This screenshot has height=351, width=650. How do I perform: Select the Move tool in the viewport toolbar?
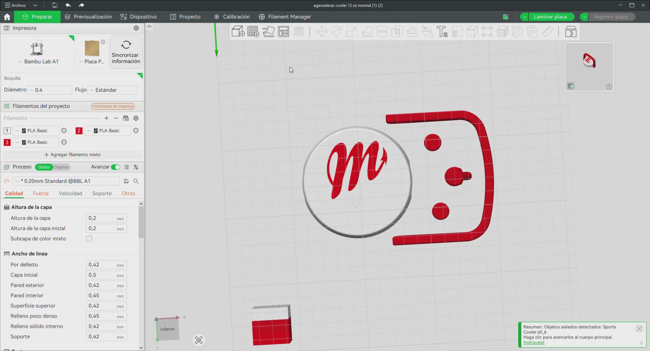click(322, 32)
